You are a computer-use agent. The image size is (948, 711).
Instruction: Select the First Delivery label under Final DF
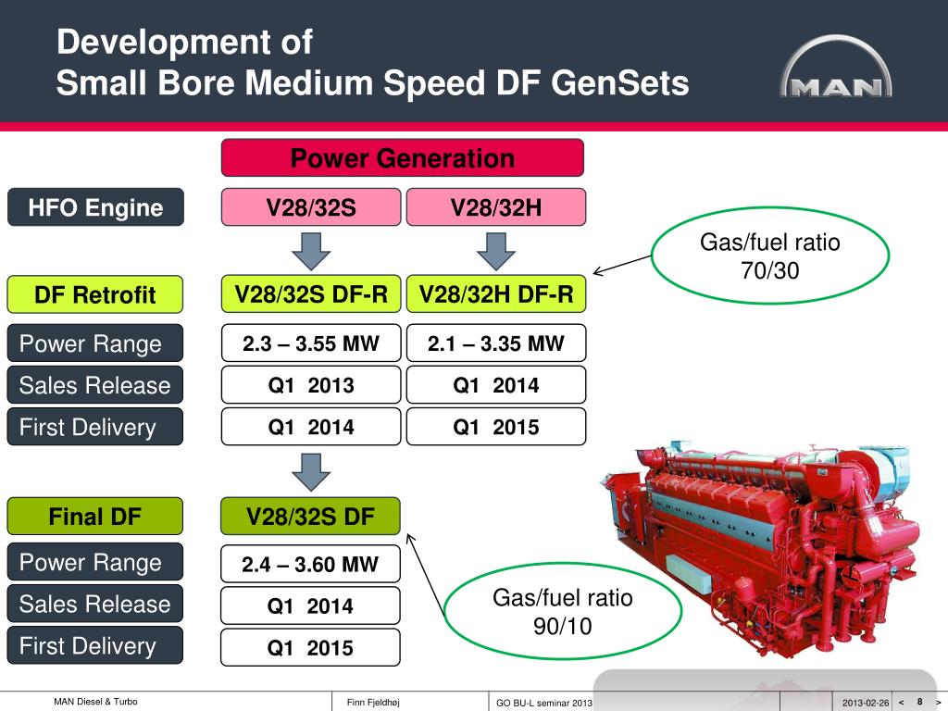(95, 645)
